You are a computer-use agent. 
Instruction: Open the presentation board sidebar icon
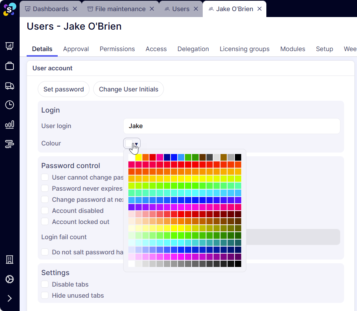[10, 46]
